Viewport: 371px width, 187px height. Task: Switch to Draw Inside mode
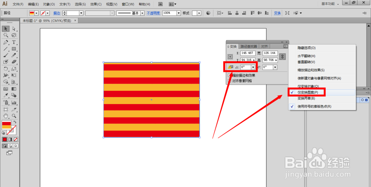pos(16,146)
